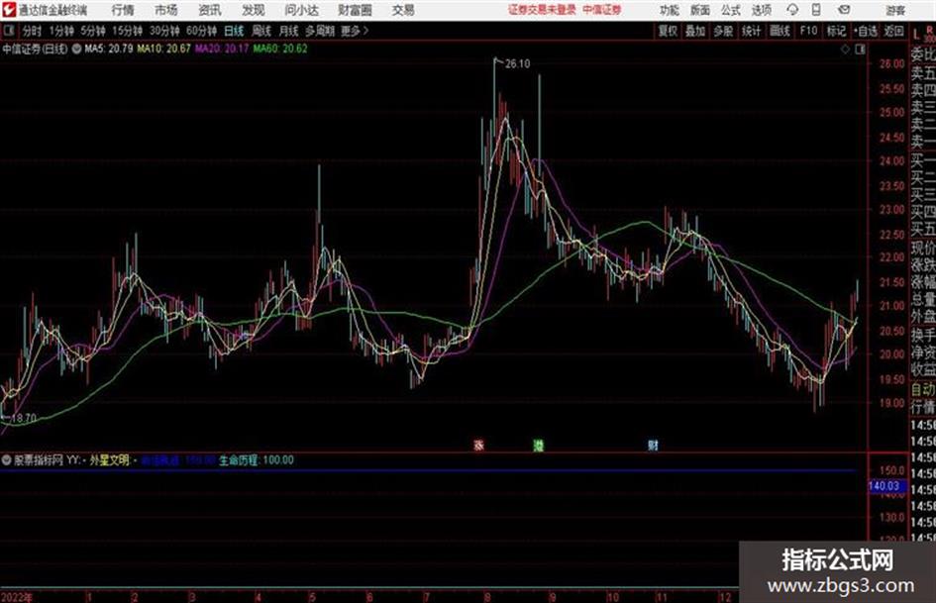
Task: Switch to the 月线 monthly period tab
Action: [x=289, y=31]
